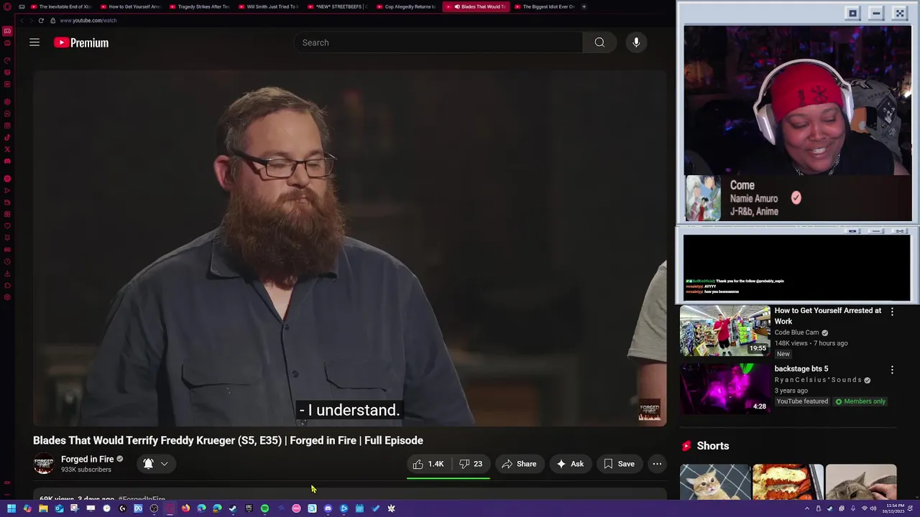Image resolution: width=920 pixels, height=517 pixels.
Task: Click the magnifier search button
Action: 599,42
